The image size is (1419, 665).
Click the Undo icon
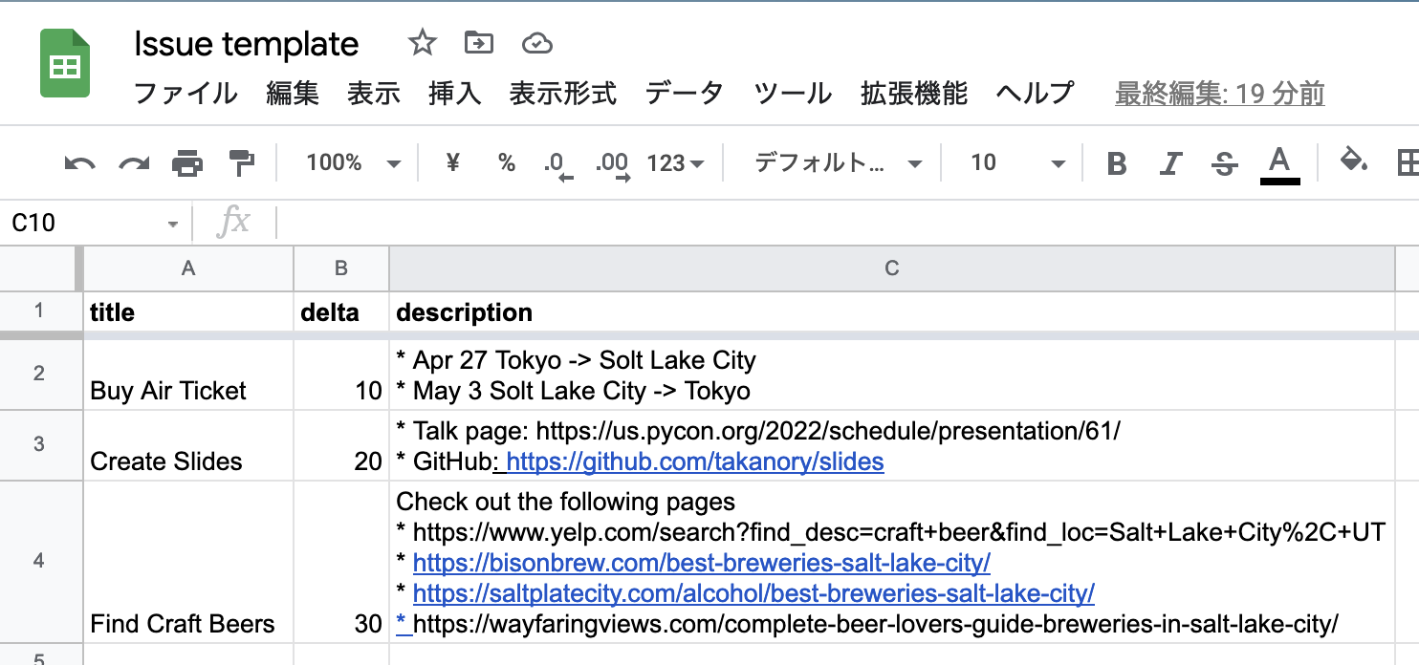pos(79,162)
